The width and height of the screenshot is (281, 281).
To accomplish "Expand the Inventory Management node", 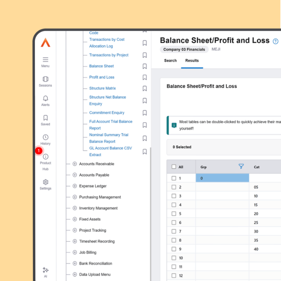I will pyautogui.click(x=75, y=208).
